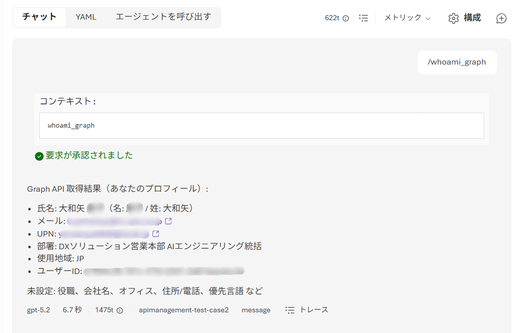Switch to the チャット tab
The height and width of the screenshot is (333, 521).
(x=39, y=17)
